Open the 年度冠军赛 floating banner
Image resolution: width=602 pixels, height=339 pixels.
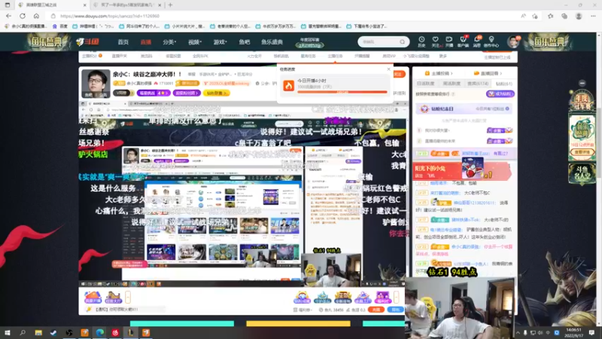coord(582,102)
